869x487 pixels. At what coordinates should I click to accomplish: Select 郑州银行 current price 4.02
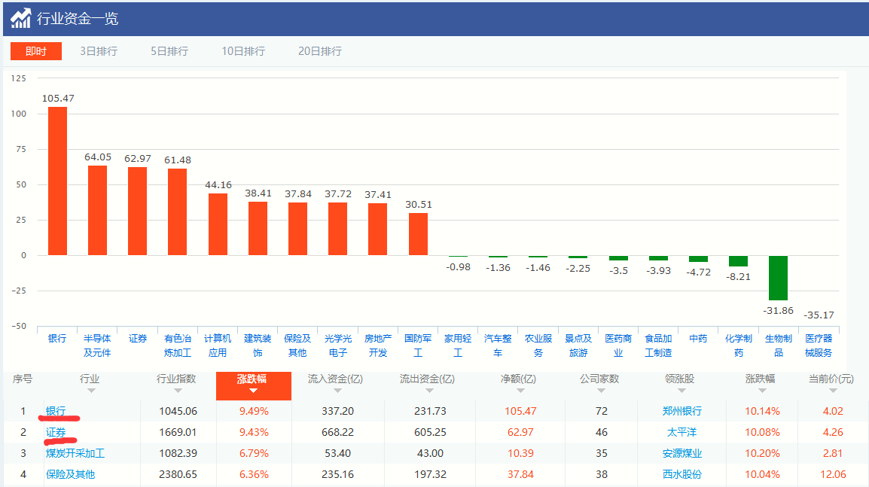833,411
